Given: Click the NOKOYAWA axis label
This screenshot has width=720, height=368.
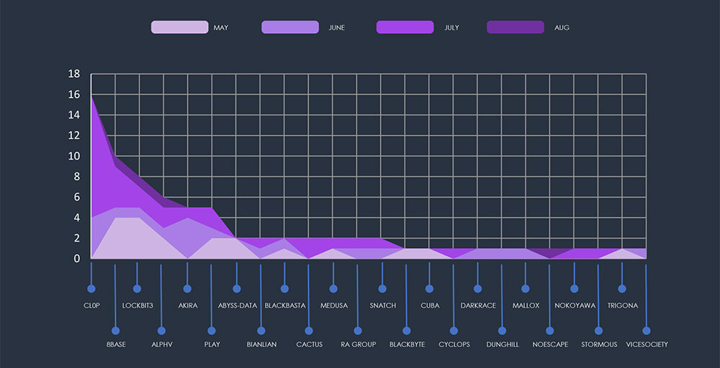Looking at the screenshot, I should 575,305.
